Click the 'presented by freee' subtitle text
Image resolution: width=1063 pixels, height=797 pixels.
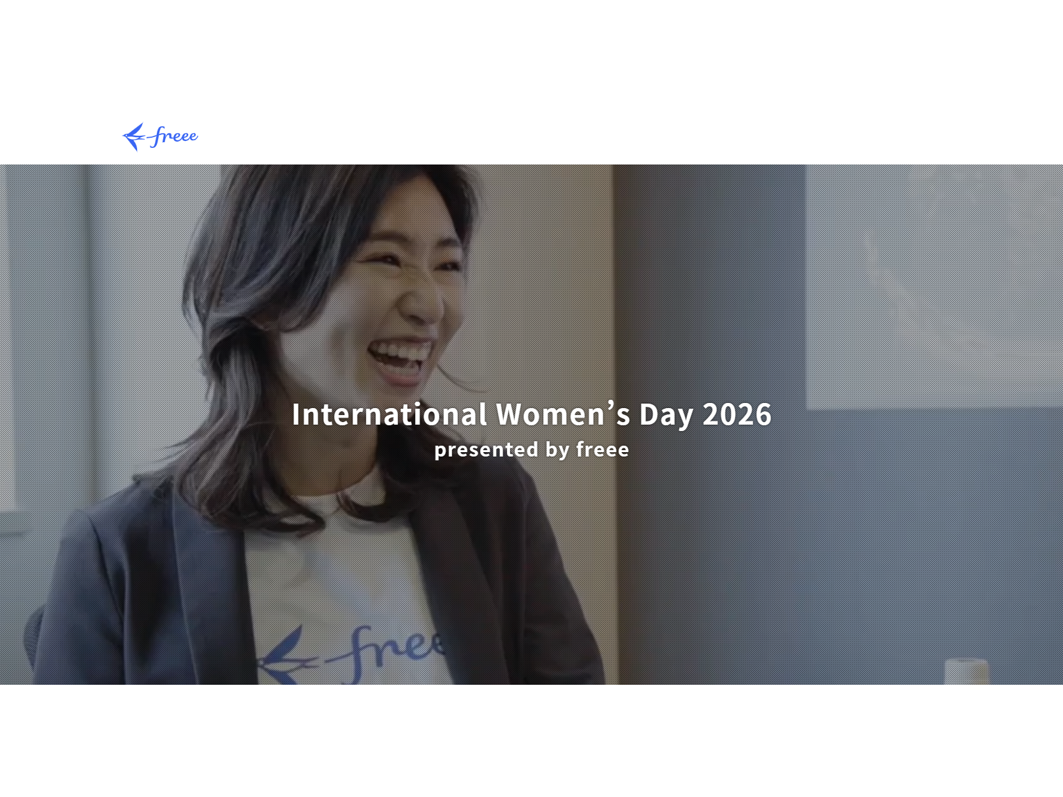tap(531, 450)
